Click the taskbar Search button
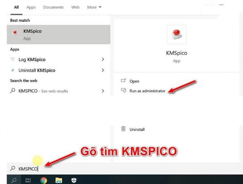243x184 pixels. click(14, 180)
